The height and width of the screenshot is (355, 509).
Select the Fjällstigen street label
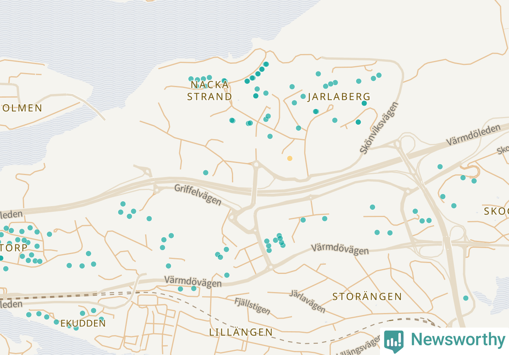click(252, 306)
